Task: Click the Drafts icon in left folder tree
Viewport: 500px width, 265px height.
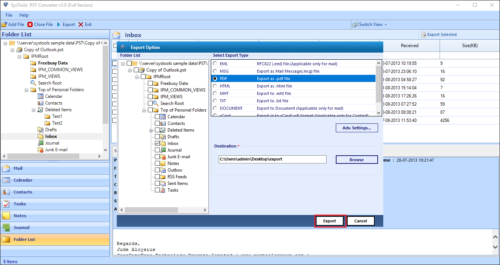Action: click(x=41, y=130)
